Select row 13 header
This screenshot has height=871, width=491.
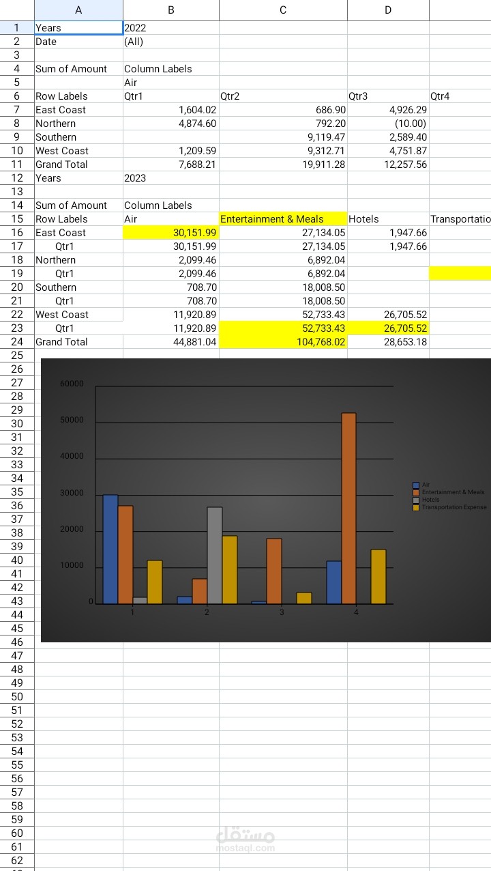pyautogui.click(x=17, y=191)
